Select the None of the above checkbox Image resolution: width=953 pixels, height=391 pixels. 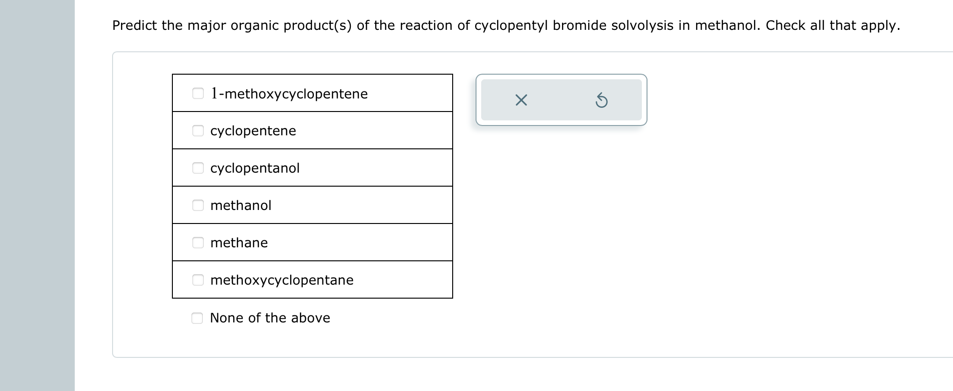click(x=198, y=318)
